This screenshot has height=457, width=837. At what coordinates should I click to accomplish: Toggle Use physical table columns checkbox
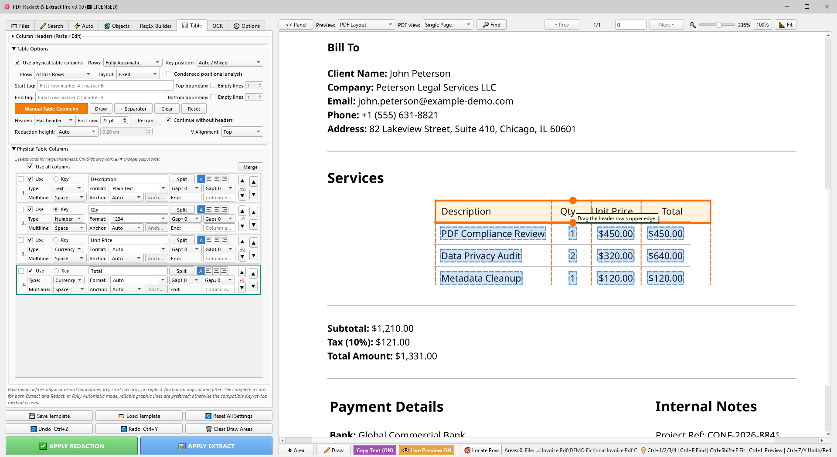tap(17, 63)
